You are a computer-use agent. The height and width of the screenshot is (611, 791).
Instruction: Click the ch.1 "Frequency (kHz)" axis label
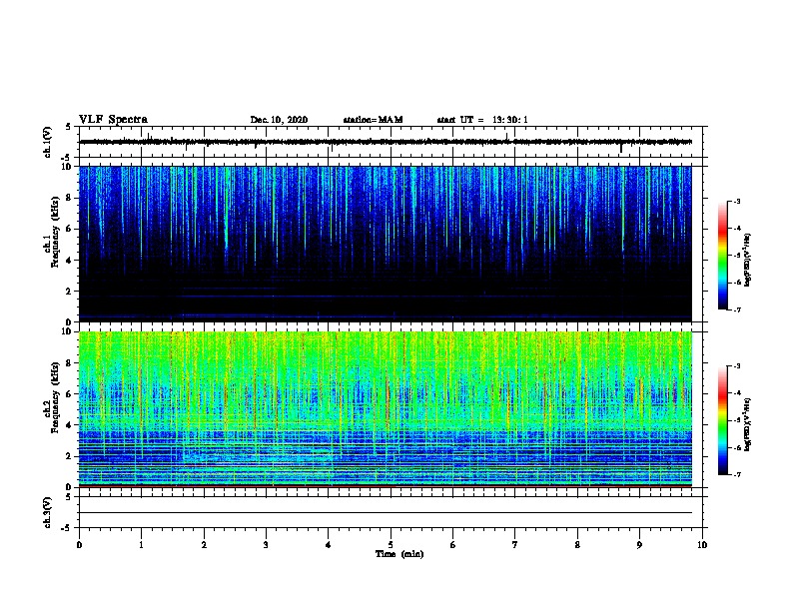click(55, 233)
